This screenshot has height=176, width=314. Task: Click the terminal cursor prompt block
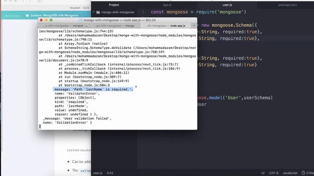coord(40,127)
